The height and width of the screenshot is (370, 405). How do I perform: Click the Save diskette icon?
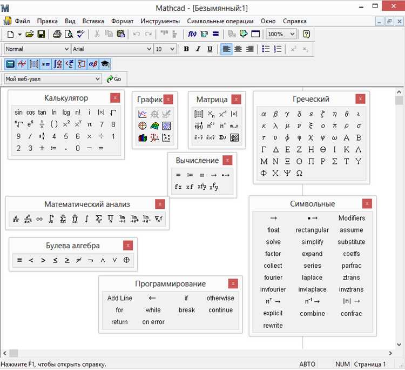(x=41, y=34)
